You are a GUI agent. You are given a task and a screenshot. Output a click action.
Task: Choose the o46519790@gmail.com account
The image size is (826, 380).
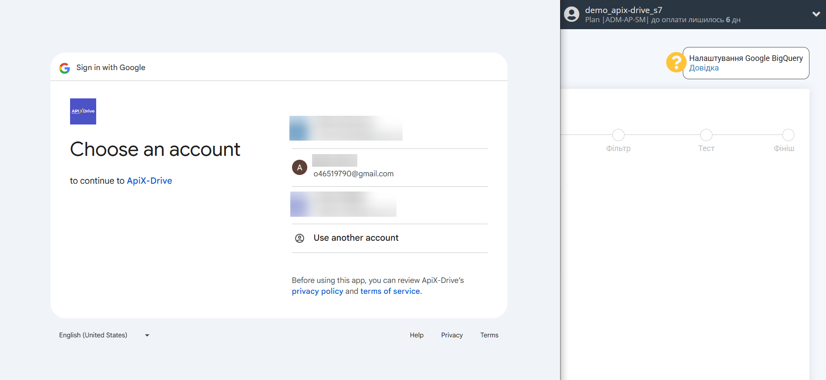point(389,168)
